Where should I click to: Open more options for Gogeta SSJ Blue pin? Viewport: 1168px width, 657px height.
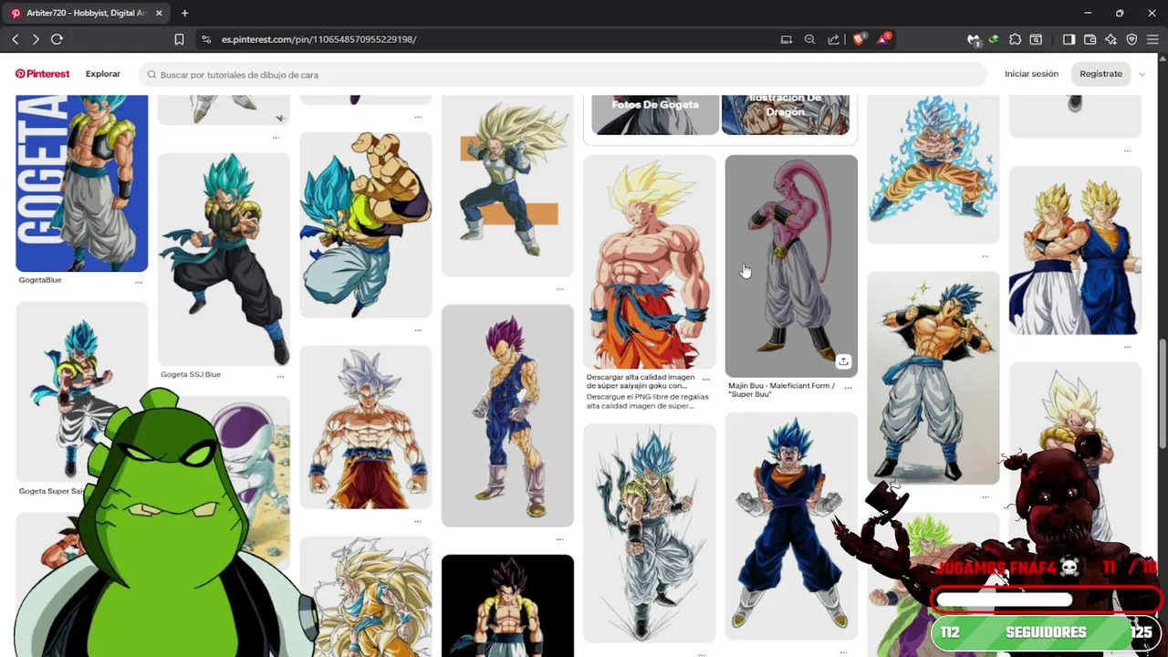pyautogui.click(x=280, y=376)
